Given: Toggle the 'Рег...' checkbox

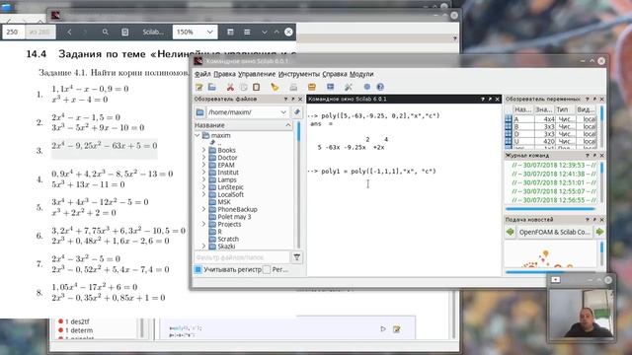Looking at the screenshot, I should pos(267,269).
